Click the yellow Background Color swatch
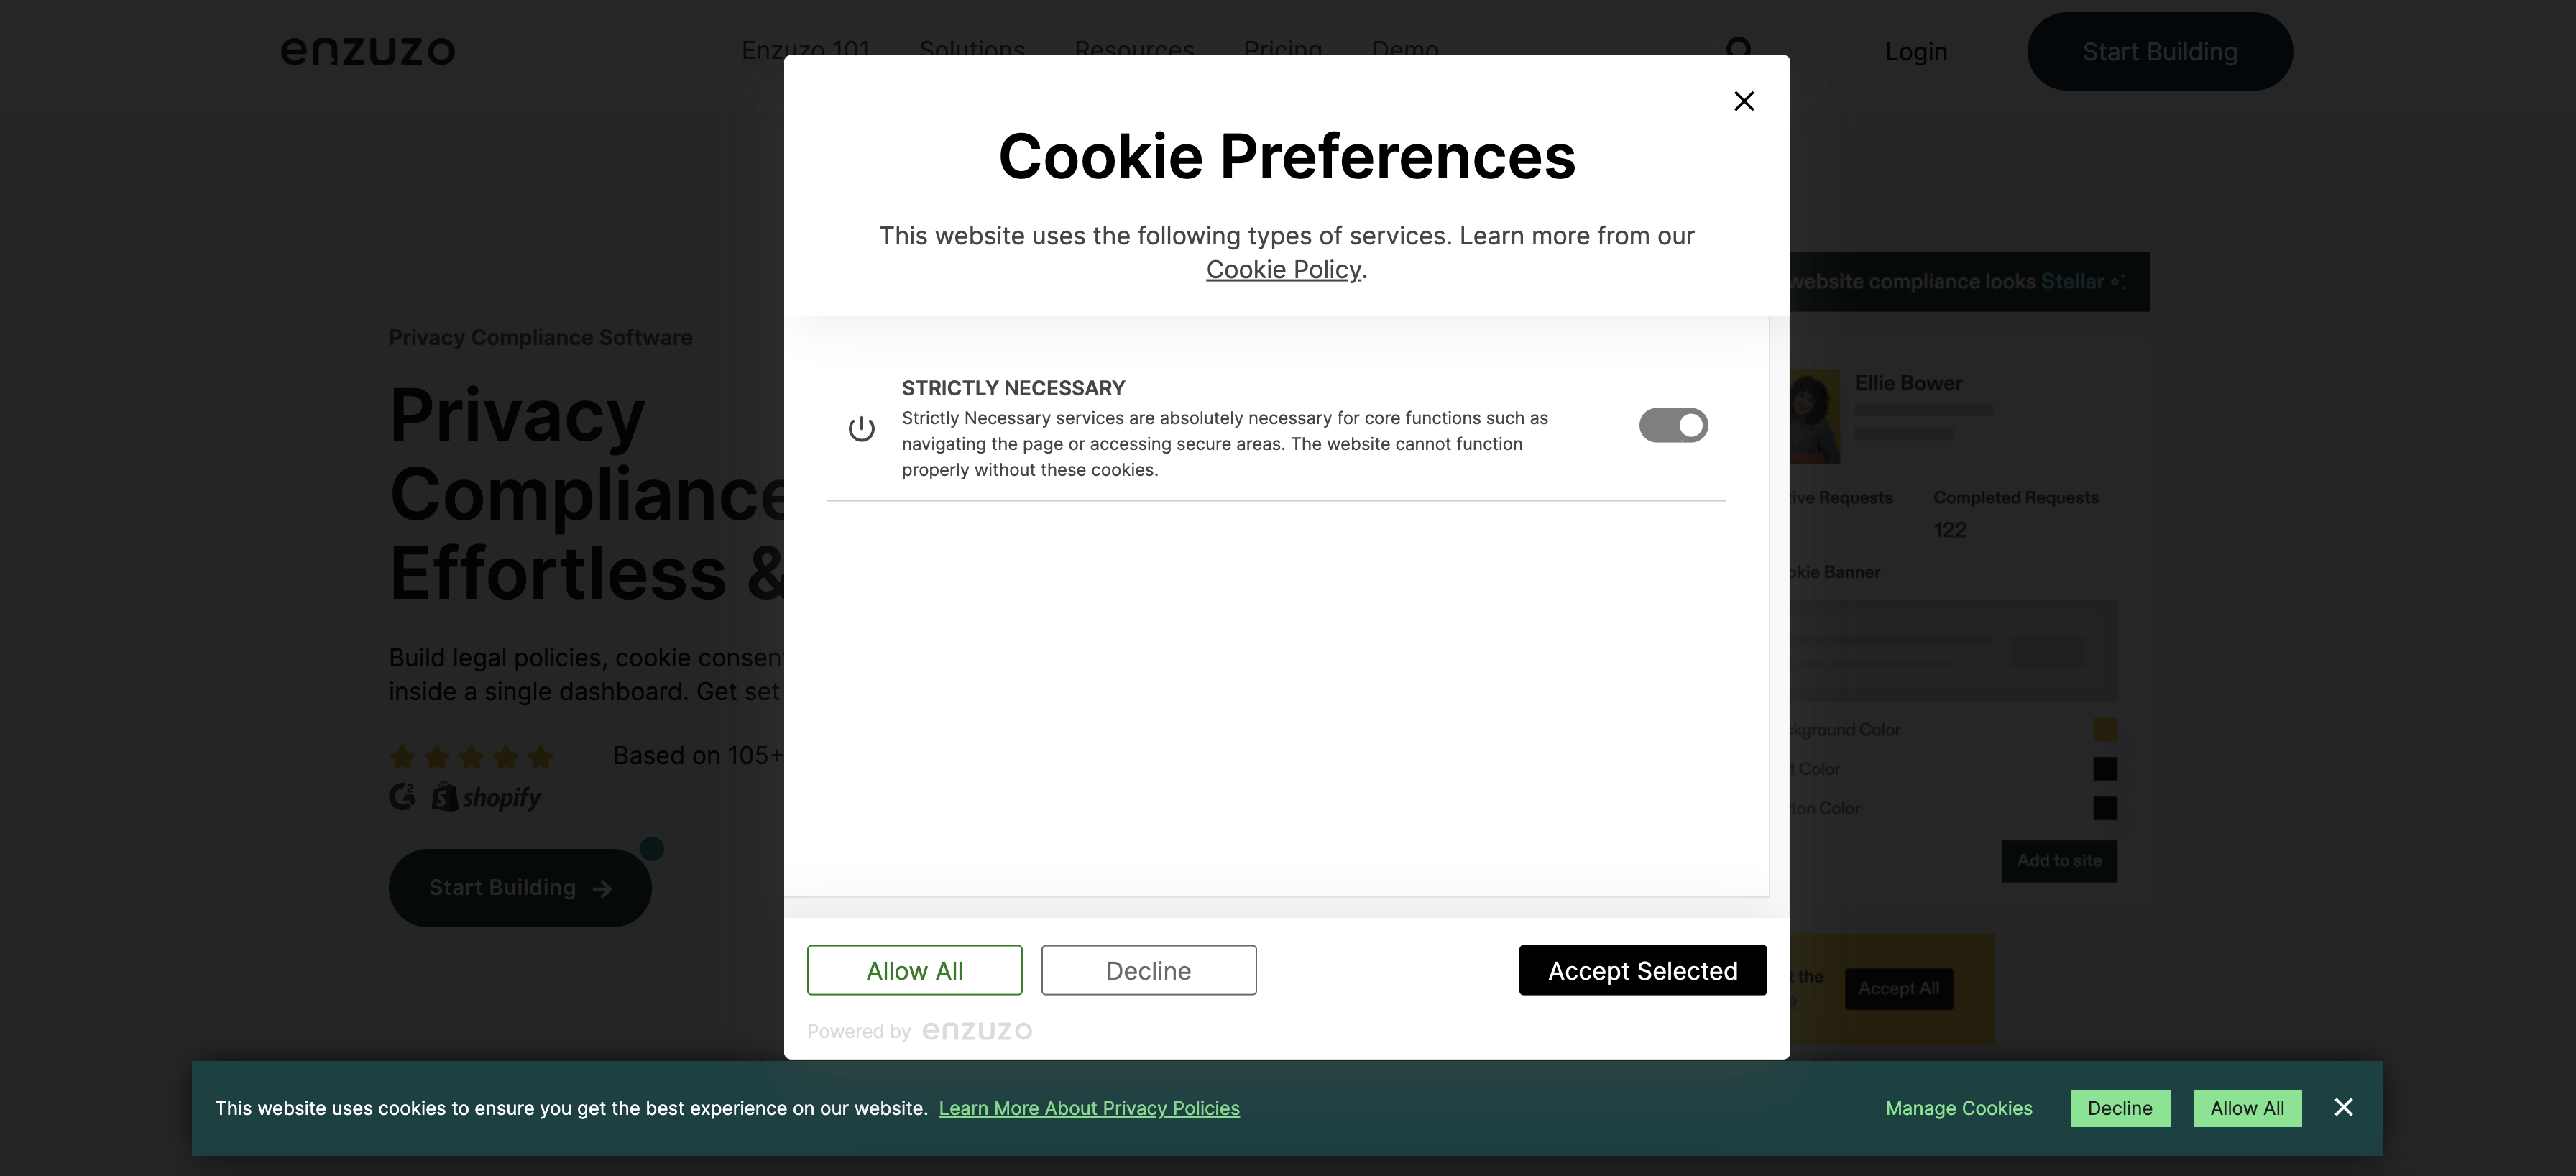 (x=2105, y=729)
